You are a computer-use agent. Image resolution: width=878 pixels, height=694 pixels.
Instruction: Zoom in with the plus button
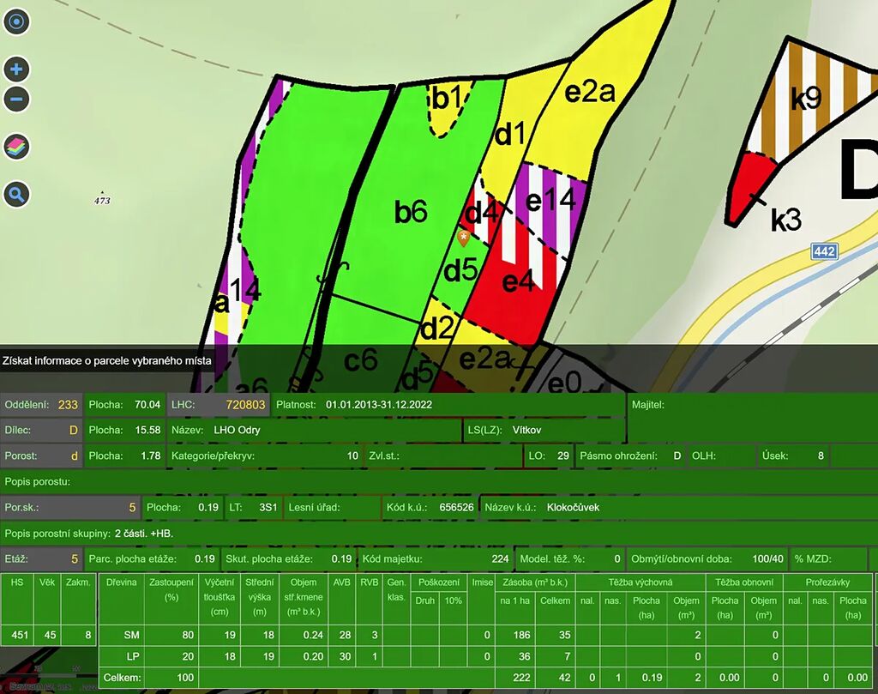16,69
